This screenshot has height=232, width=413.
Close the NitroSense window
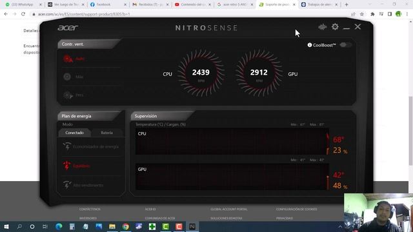(x=358, y=26)
